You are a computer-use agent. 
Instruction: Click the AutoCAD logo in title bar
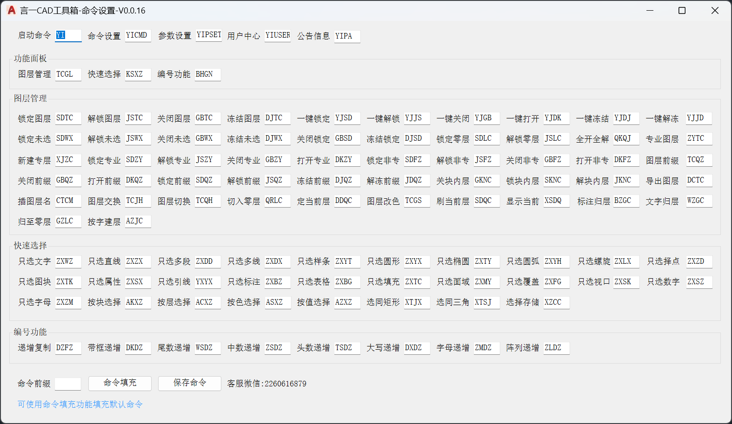12,10
